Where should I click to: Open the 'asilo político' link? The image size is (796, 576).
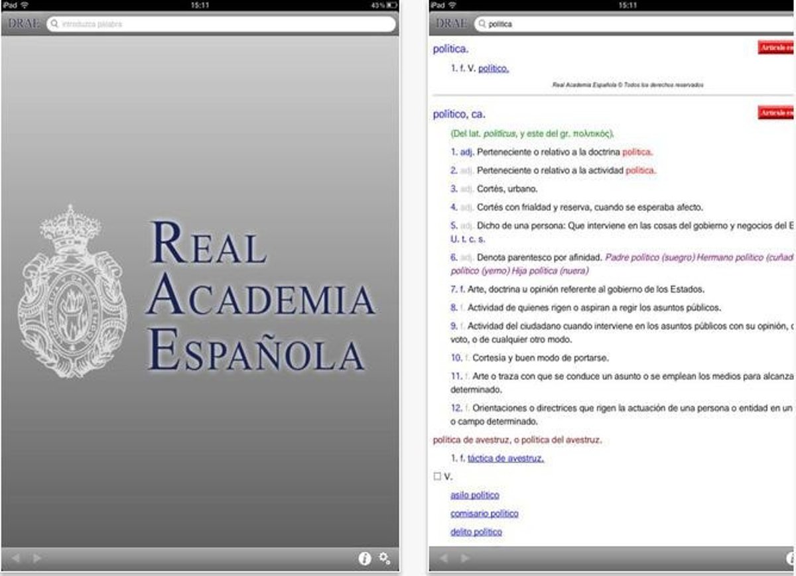[x=474, y=495]
